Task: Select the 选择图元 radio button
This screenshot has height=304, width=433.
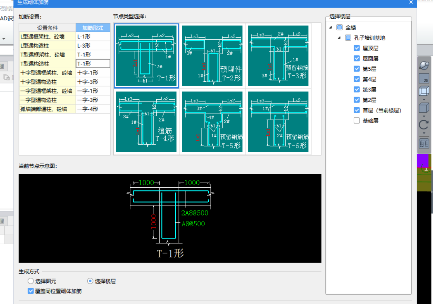Action: coord(31,281)
